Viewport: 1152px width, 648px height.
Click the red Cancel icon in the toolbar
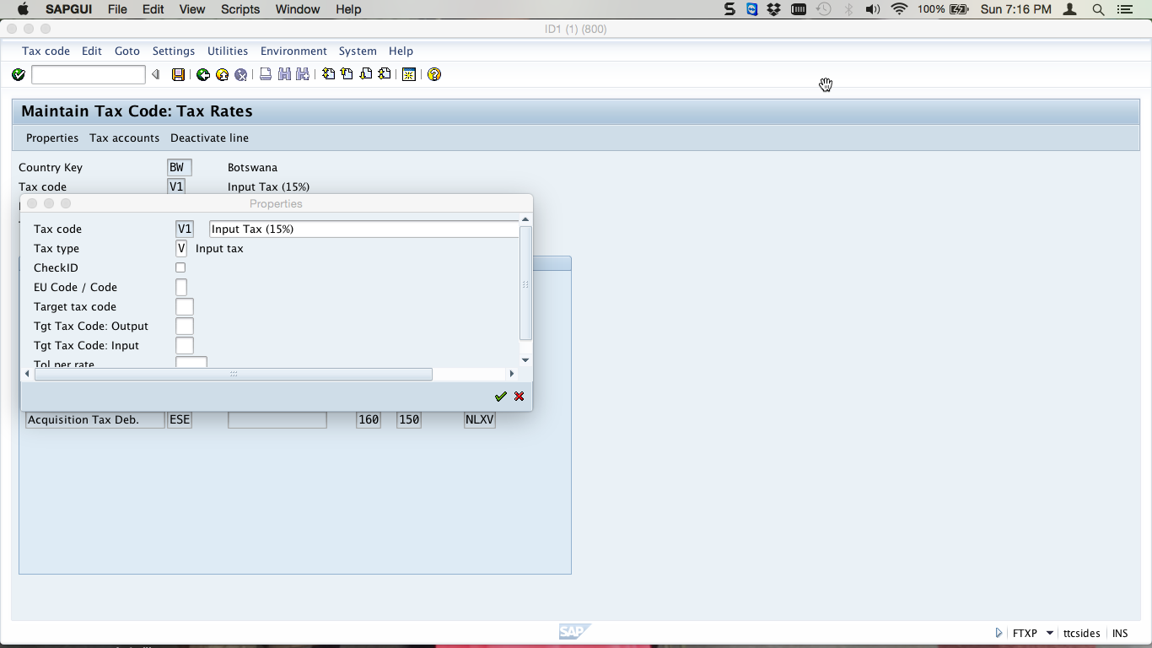(x=240, y=75)
